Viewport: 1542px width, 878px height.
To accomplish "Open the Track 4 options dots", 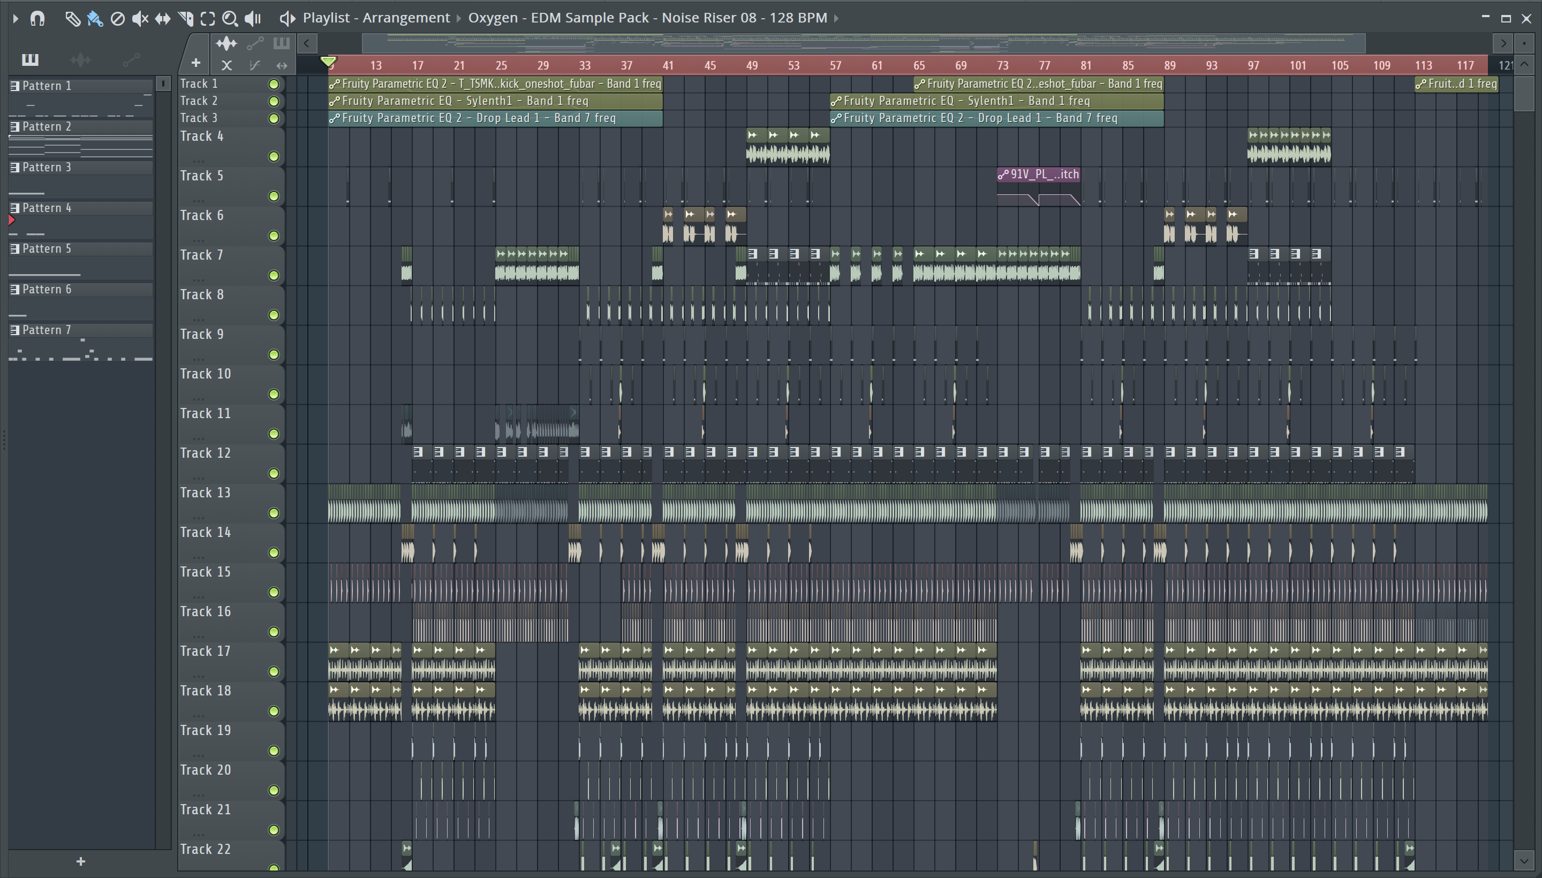I will pyautogui.click(x=199, y=161).
